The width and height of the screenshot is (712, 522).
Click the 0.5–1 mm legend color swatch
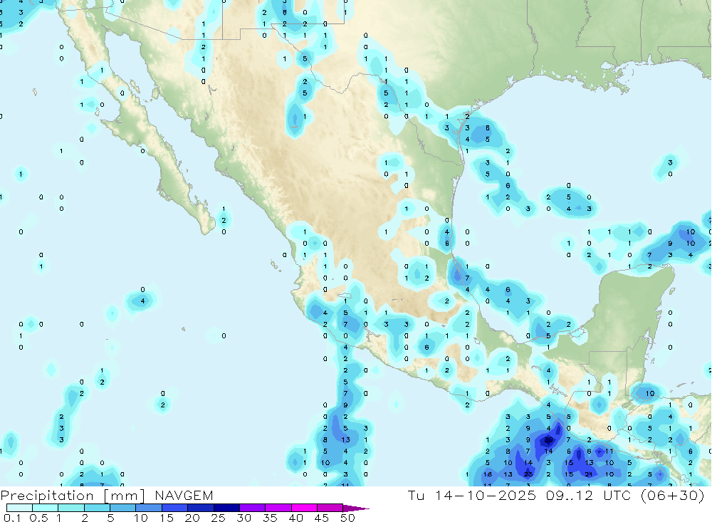(x=46, y=508)
